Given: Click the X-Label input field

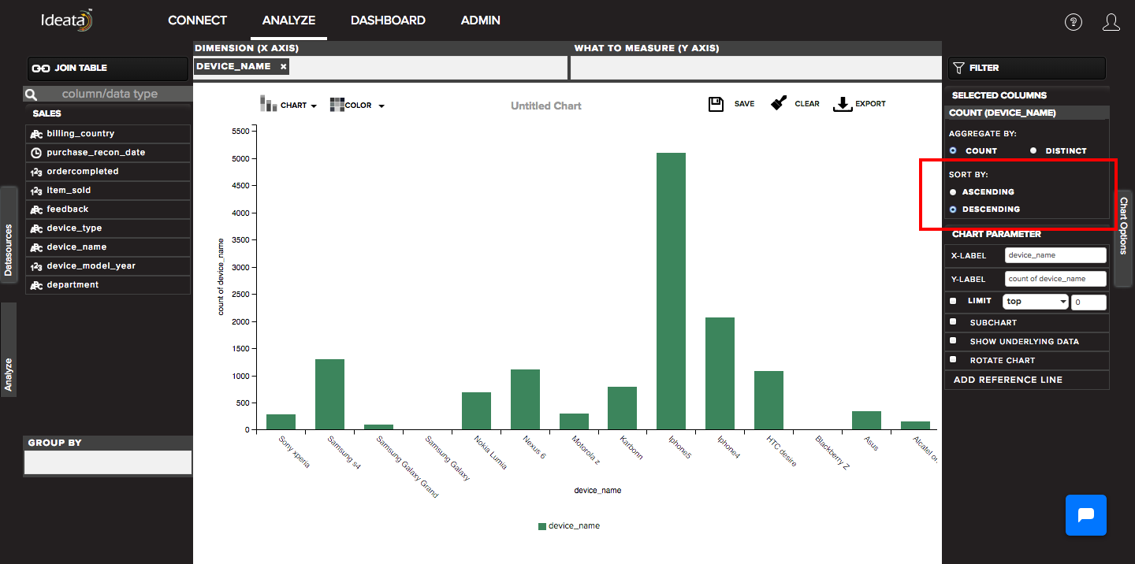Looking at the screenshot, I should pyautogui.click(x=1056, y=255).
